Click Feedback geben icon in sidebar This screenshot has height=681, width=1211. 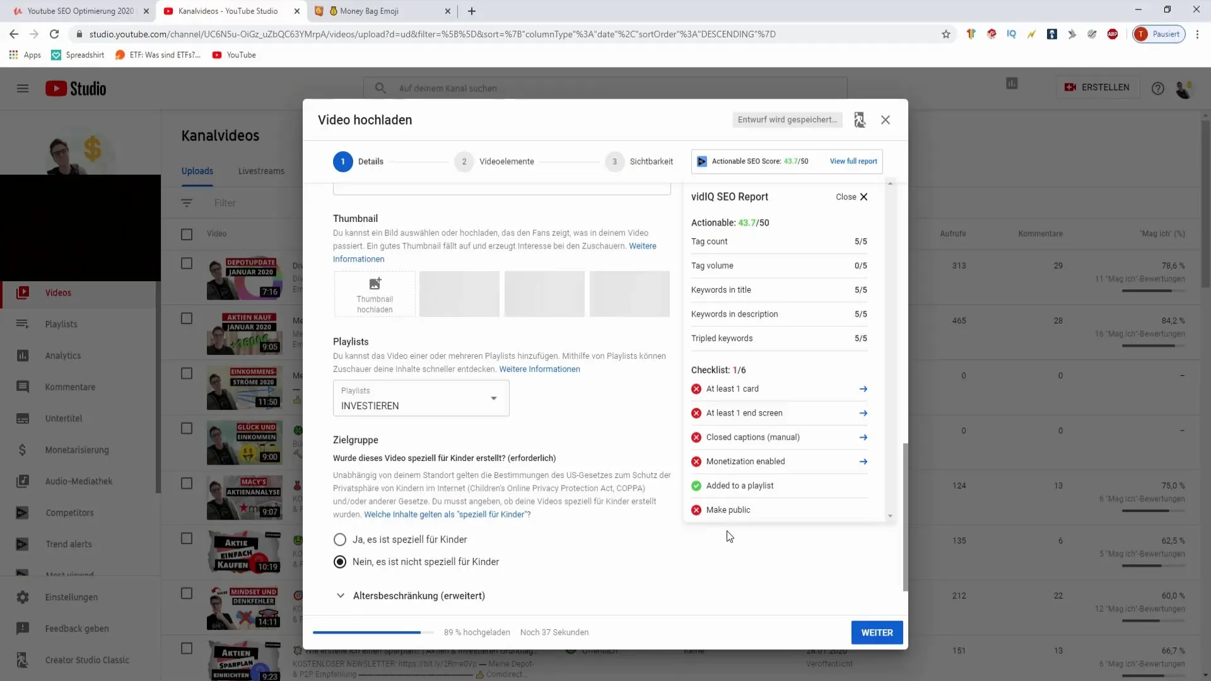[x=23, y=629]
